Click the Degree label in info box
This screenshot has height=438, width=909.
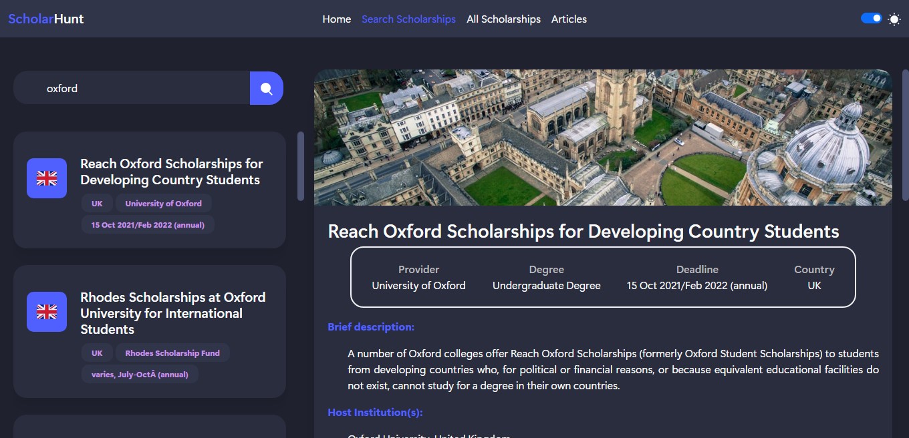pyautogui.click(x=547, y=270)
